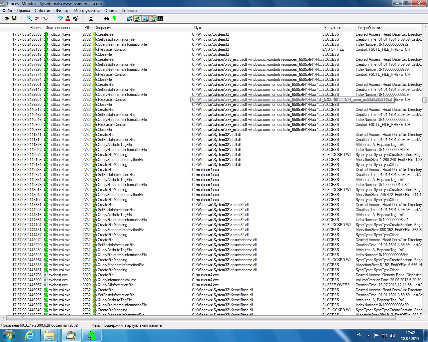This screenshot has height=342, width=428.
Task: Open the Инструменты menu
Action: point(87,11)
